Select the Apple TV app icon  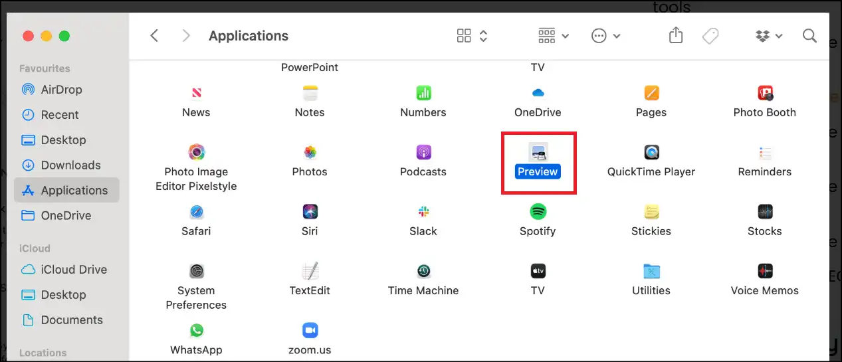[538, 271]
